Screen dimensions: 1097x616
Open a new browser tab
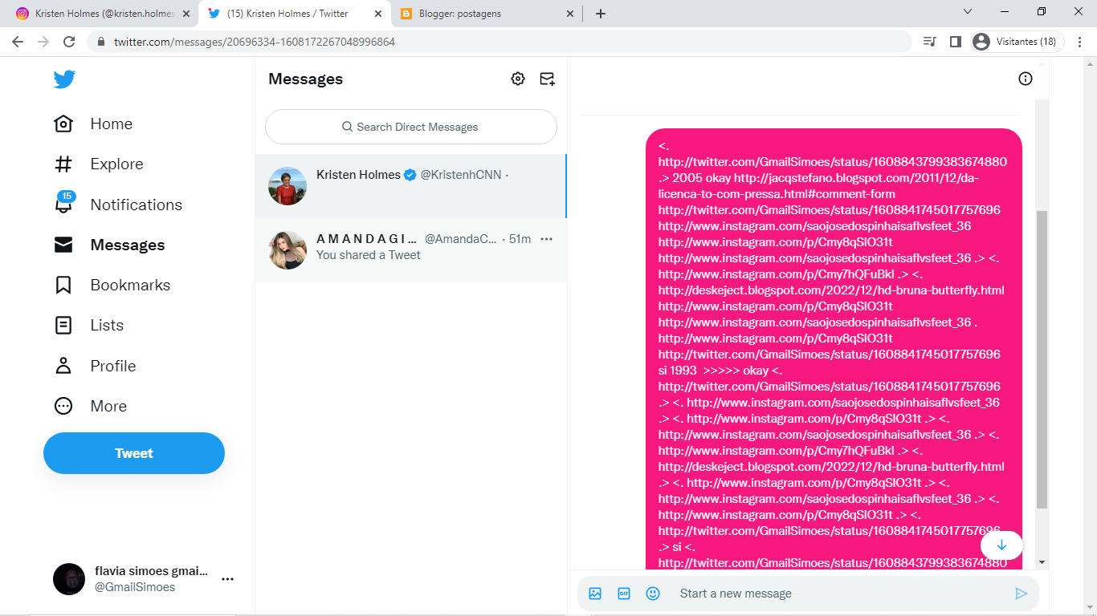601,14
